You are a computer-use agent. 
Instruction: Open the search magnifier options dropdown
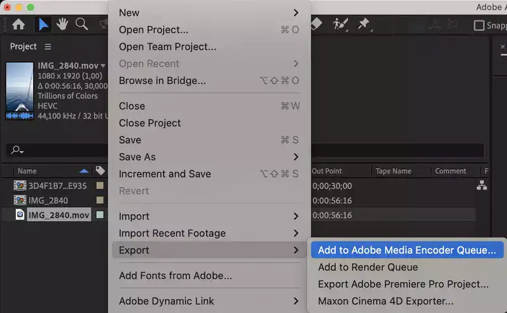(x=17, y=150)
